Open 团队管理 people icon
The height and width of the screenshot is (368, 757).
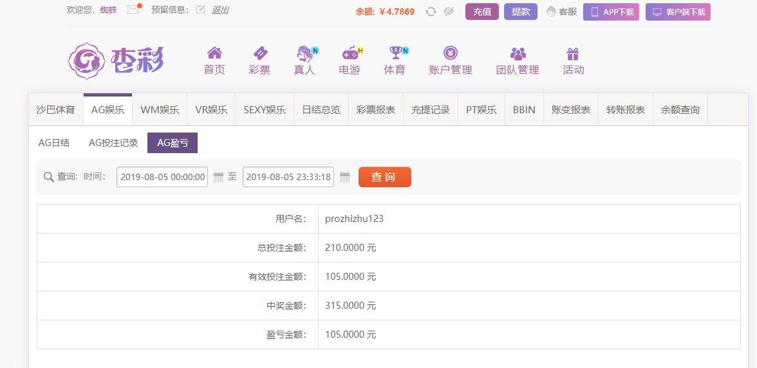tap(518, 53)
